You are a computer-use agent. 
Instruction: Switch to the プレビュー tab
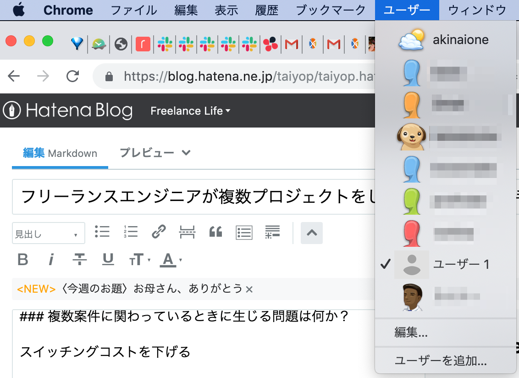[x=147, y=153]
